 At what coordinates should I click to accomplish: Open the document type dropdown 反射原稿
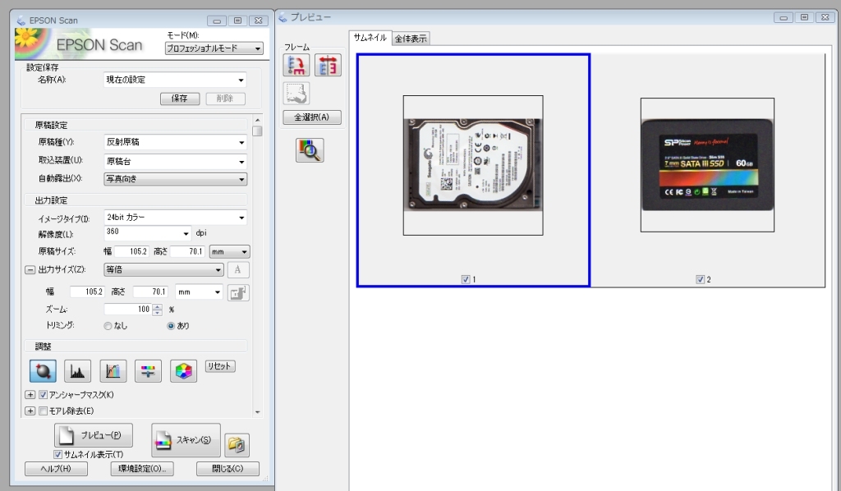(175, 142)
